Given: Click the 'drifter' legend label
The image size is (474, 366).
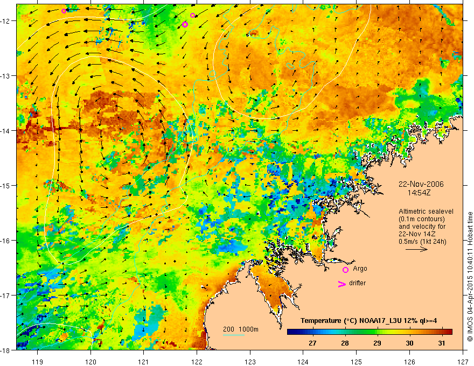Looking at the screenshot, I should tap(357, 283).
